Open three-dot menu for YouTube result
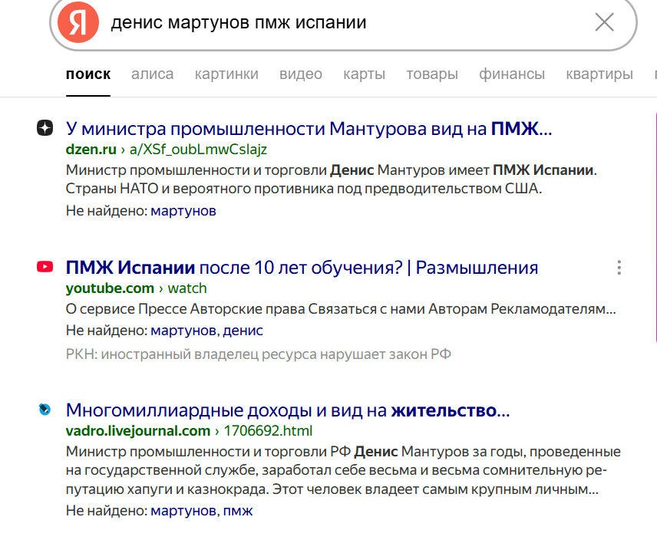This screenshot has height=553, width=657. coord(619,268)
